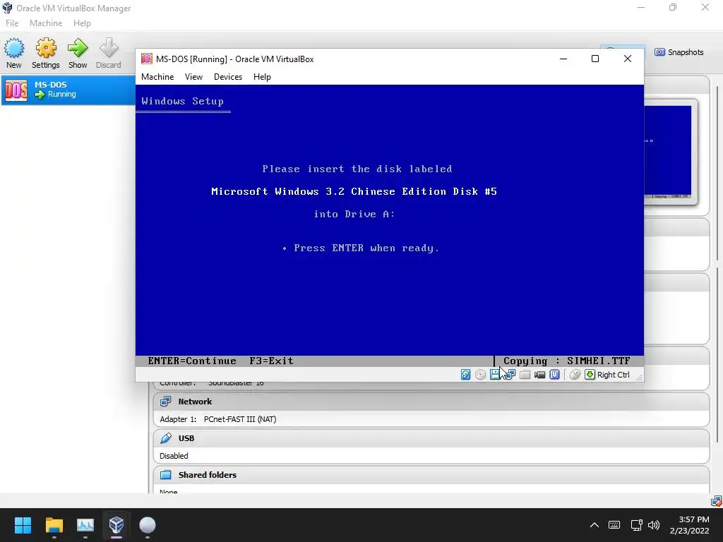Click the optical disk status icon
The width and height of the screenshot is (723, 542).
480,375
